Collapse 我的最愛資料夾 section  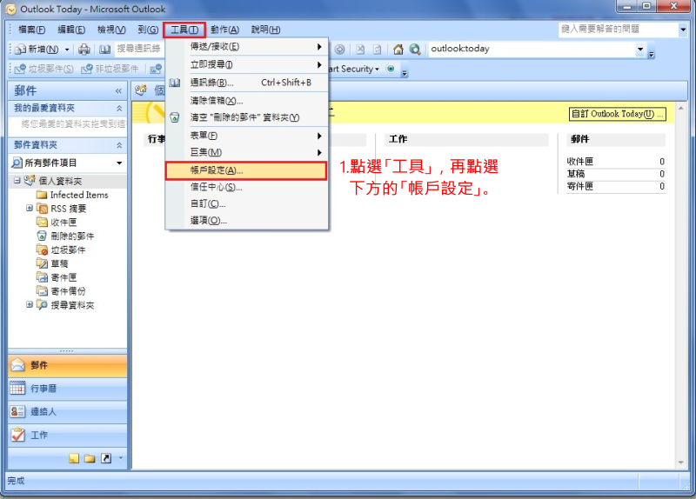pos(119,108)
